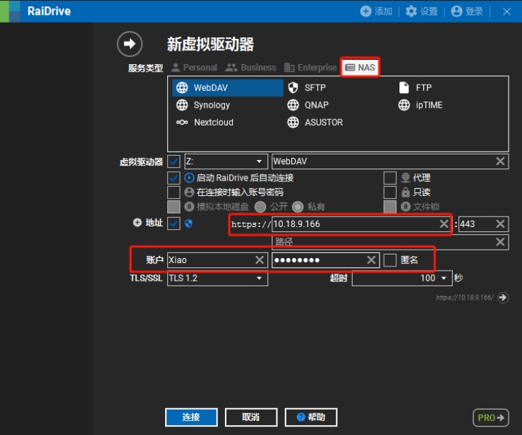The image size is (522, 435).
Task: Clear the password field
Action: [371, 260]
